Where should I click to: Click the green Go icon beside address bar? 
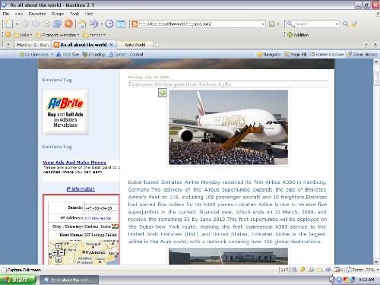(x=271, y=24)
